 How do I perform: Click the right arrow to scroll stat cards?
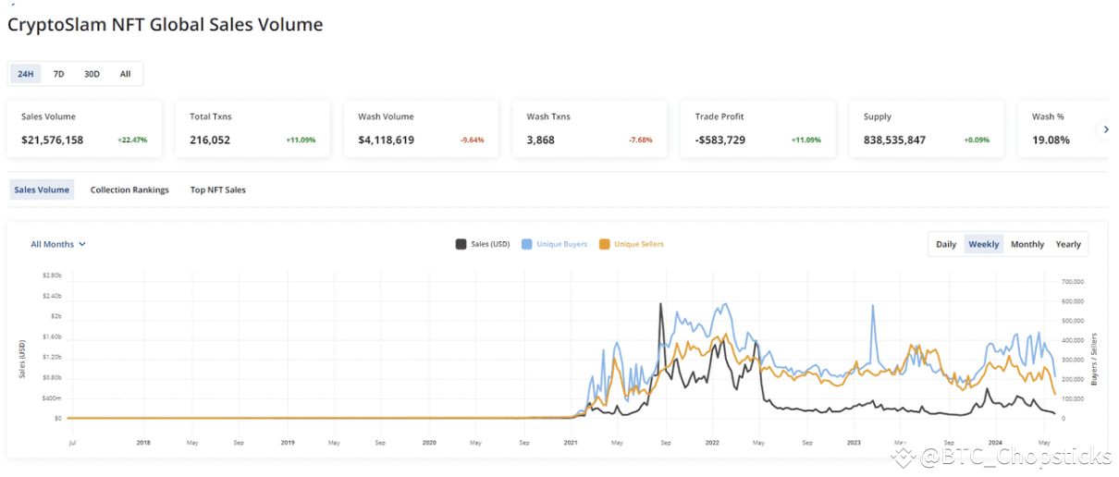click(x=1105, y=130)
